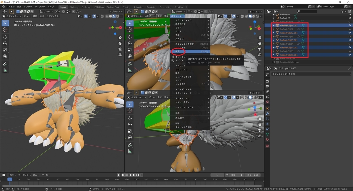The width and height of the screenshot is (353, 191).
Task: Create a new scene with the icon
Action: (x=310, y=6)
